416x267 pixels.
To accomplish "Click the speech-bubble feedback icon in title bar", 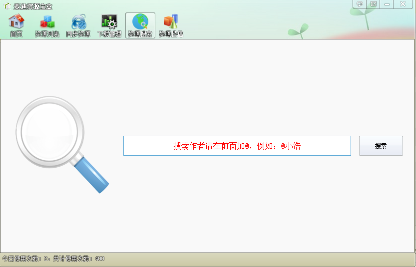I will coord(360,4).
